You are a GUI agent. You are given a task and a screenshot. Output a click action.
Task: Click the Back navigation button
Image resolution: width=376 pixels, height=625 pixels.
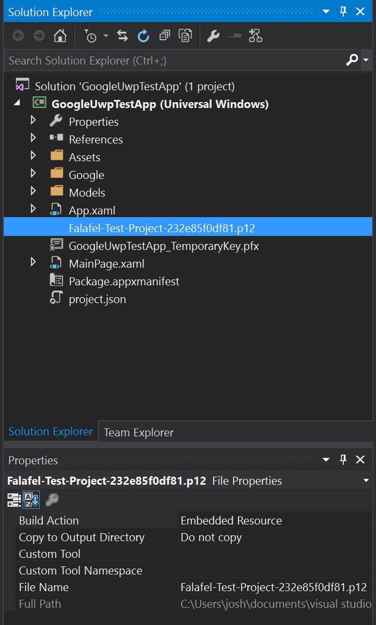[18, 35]
